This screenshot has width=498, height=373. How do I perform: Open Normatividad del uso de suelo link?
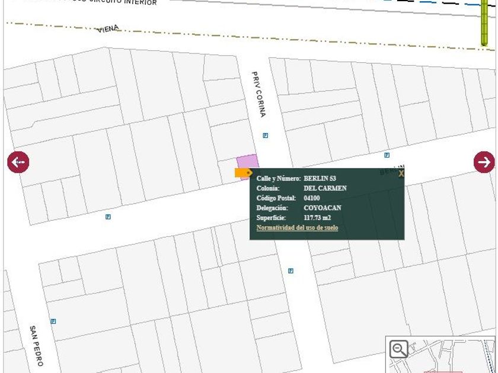[x=297, y=228]
